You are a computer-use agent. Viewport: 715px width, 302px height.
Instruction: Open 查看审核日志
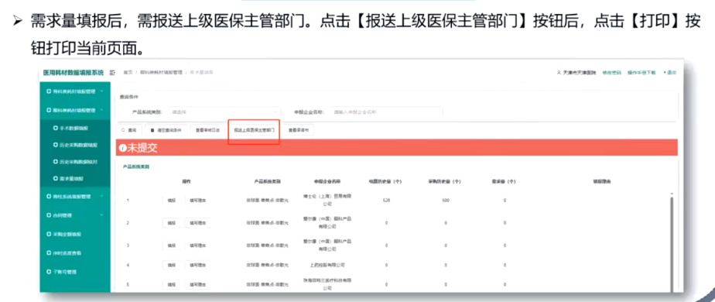point(207,130)
